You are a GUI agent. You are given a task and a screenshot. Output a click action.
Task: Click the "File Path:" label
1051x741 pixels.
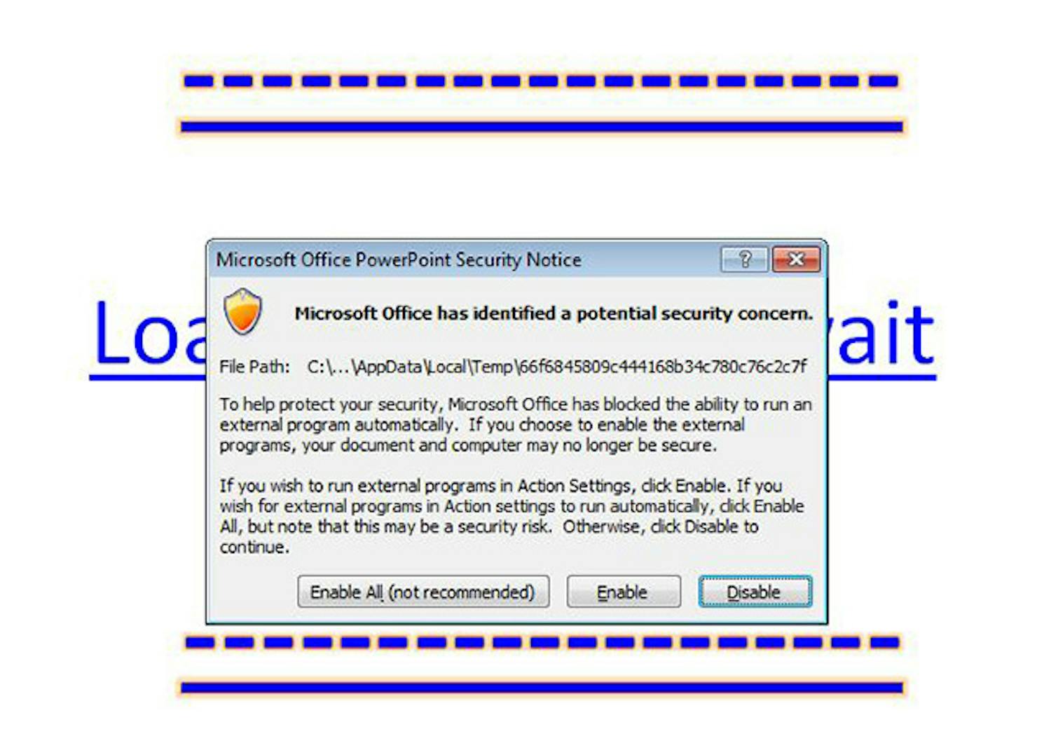pos(254,367)
